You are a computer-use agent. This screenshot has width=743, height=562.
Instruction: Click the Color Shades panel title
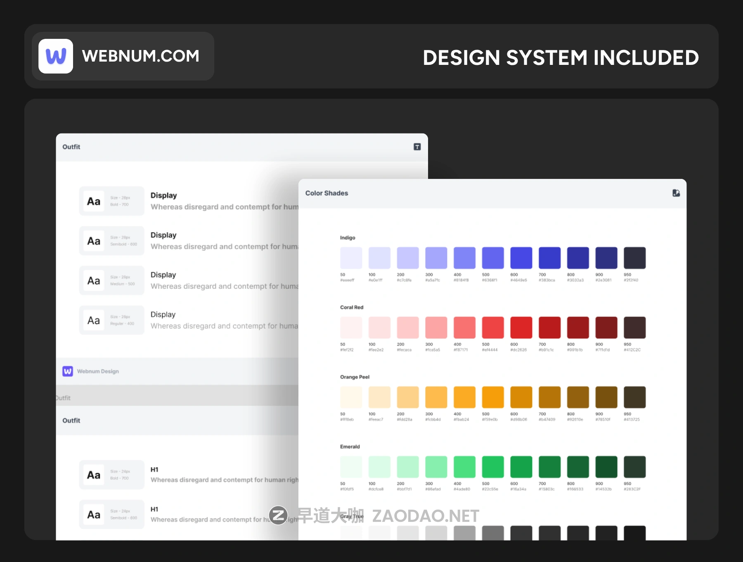pyautogui.click(x=327, y=193)
